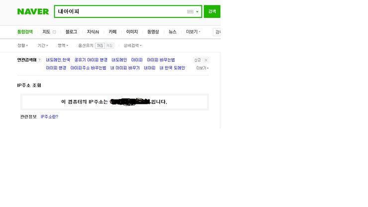The height and width of the screenshot is (207, 368).
Task: Expand the 상세검색 dropdown
Action: click(x=133, y=46)
